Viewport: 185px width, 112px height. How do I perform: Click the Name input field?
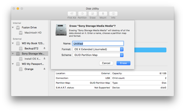pyautogui.click(x=98, y=43)
